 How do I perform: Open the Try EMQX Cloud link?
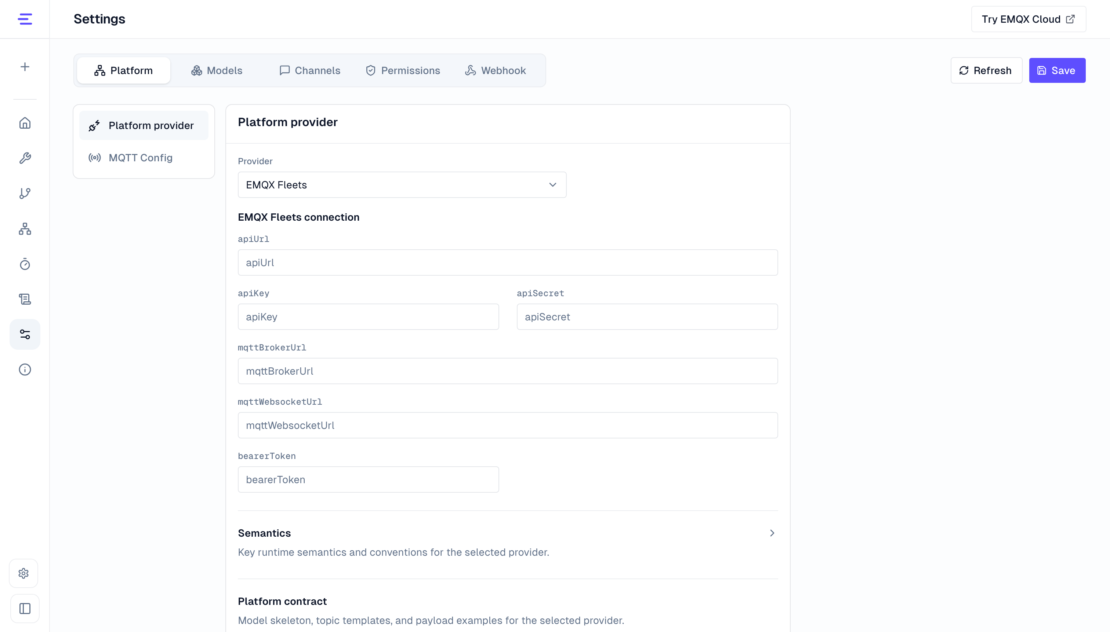coord(1028,19)
